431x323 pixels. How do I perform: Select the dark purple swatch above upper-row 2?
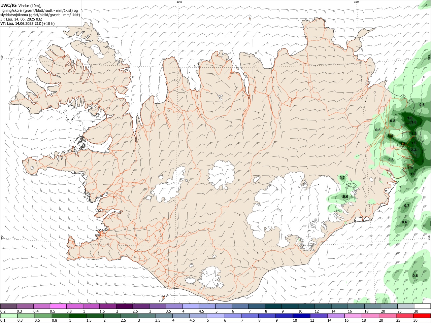[124, 306]
